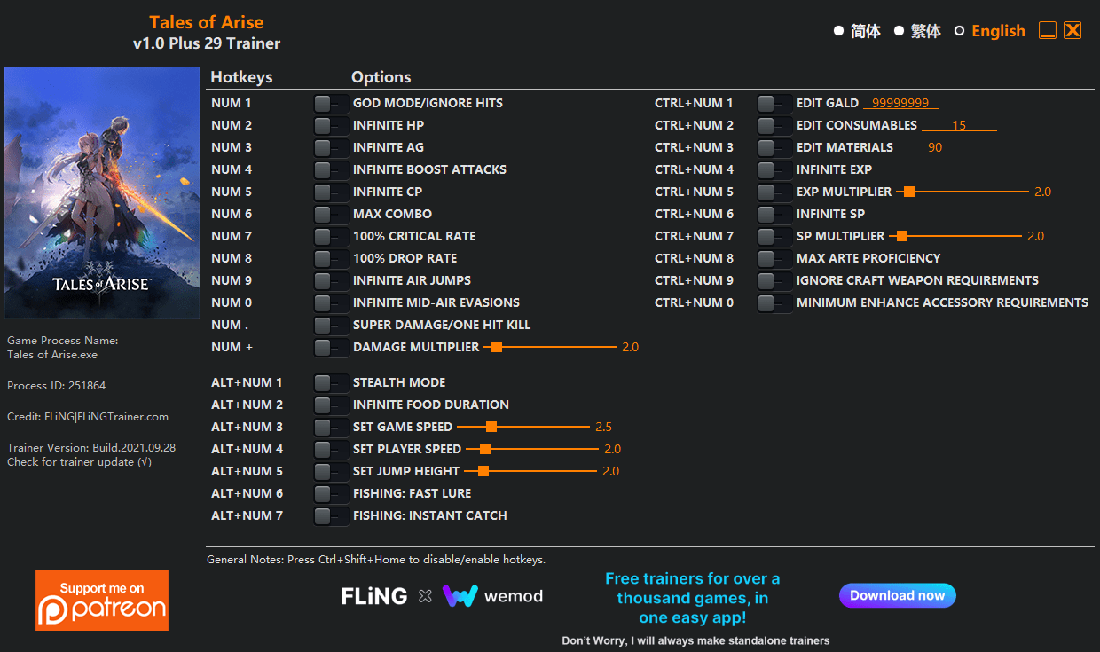
Task: Toggle God Mode/Ignore Hits switch
Action: 330,104
